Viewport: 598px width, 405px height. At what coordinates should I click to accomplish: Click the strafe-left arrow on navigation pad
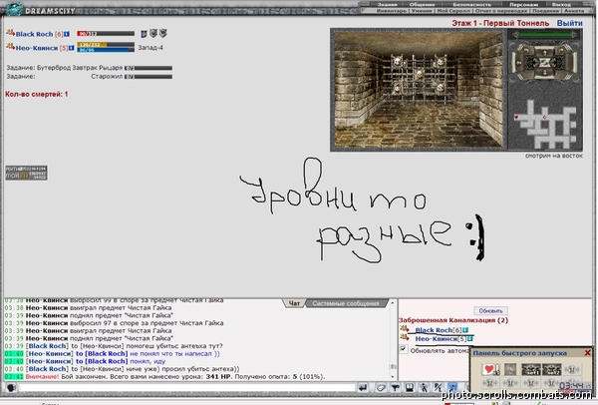pyautogui.click(x=519, y=63)
